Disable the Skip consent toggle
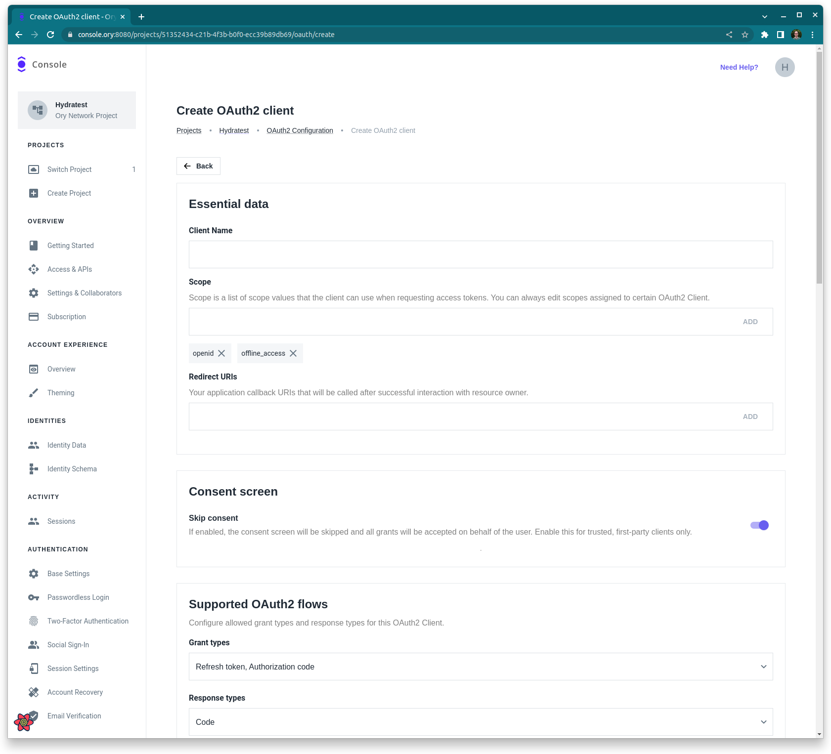The image size is (831, 754). pos(759,525)
